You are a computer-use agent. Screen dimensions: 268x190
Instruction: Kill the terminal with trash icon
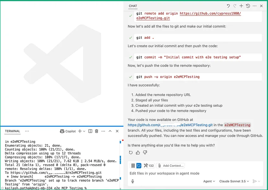pyautogui.click(x=96, y=131)
